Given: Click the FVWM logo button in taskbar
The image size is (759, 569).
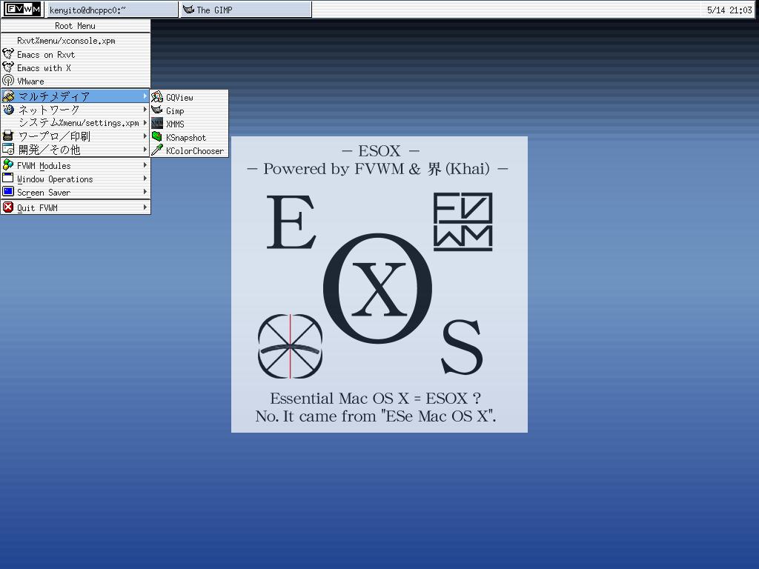Looking at the screenshot, I should point(23,10).
